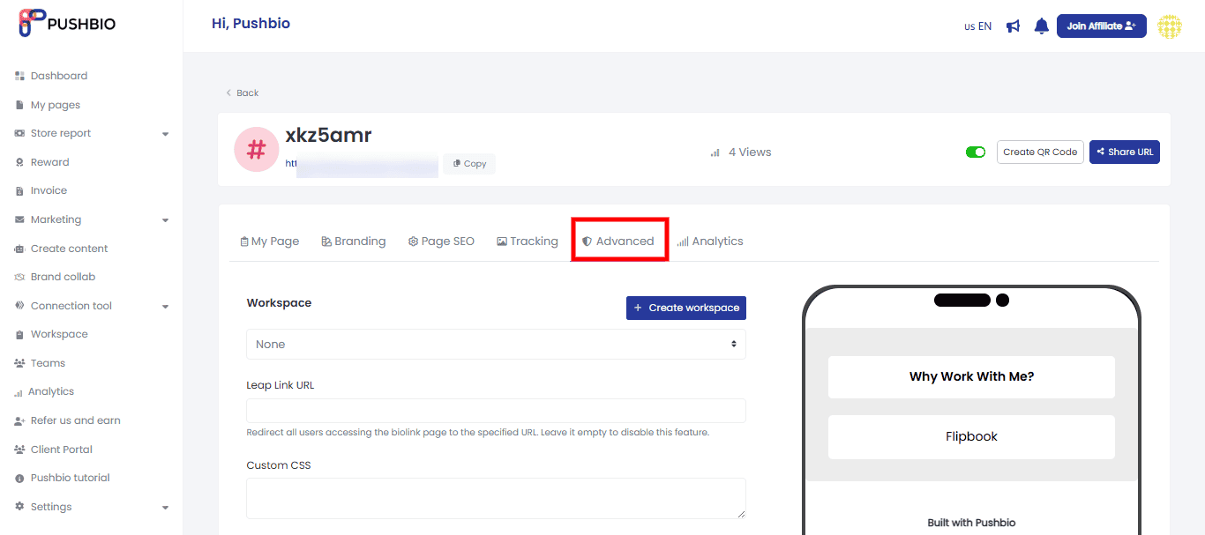Click the Create content sidebar icon
This screenshot has height=535, width=1205.
pyautogui.click(x=19, y=248)
